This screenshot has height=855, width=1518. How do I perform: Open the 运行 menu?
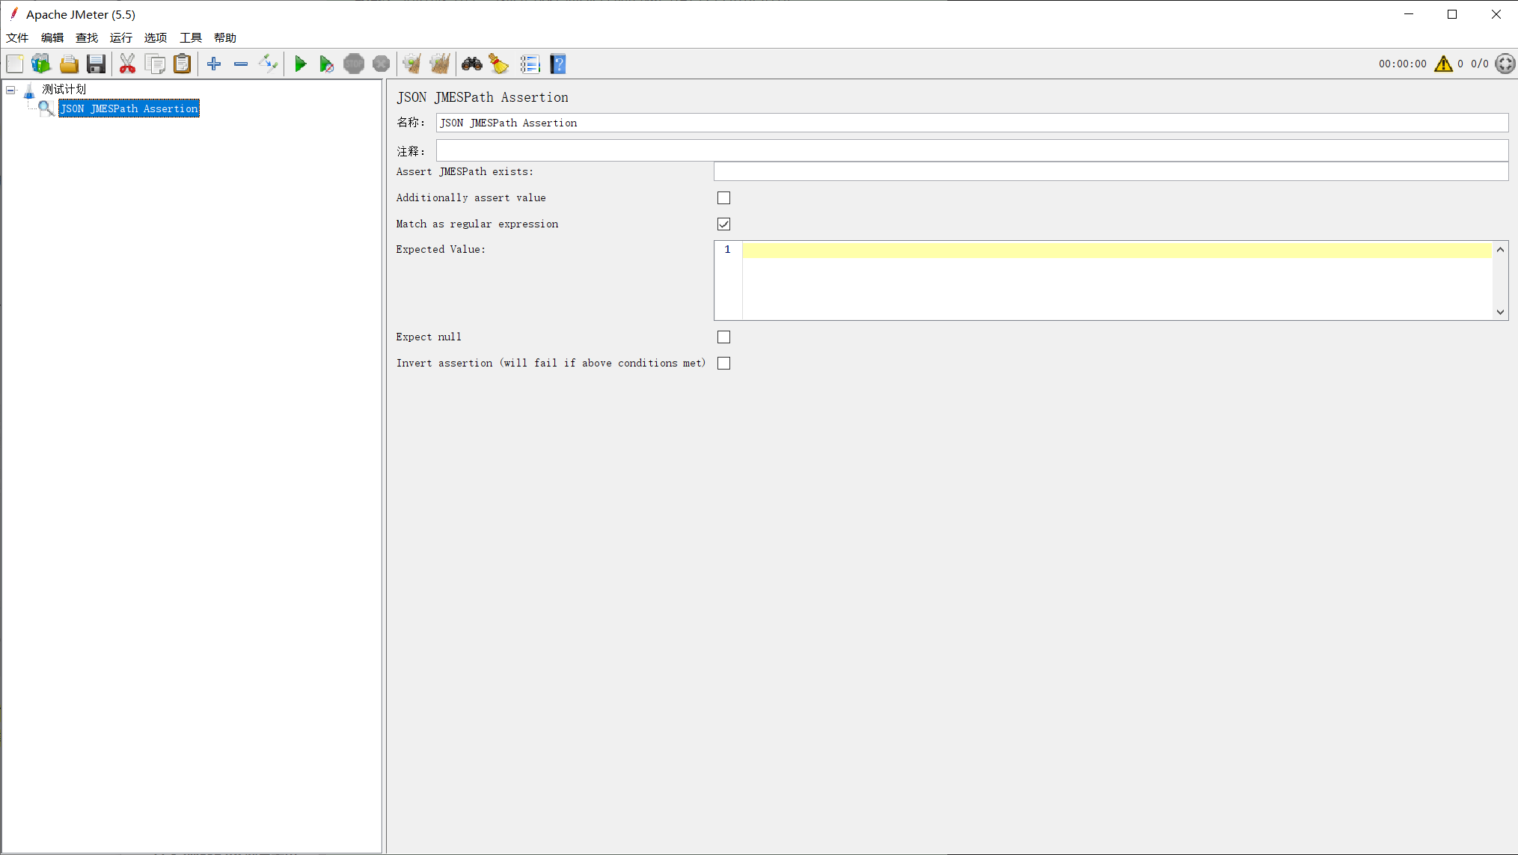120,37
